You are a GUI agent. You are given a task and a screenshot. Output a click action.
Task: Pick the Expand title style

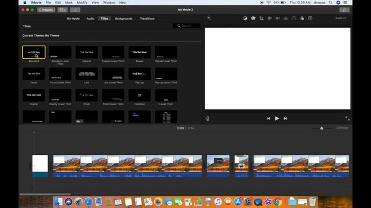tap(86, 52)
